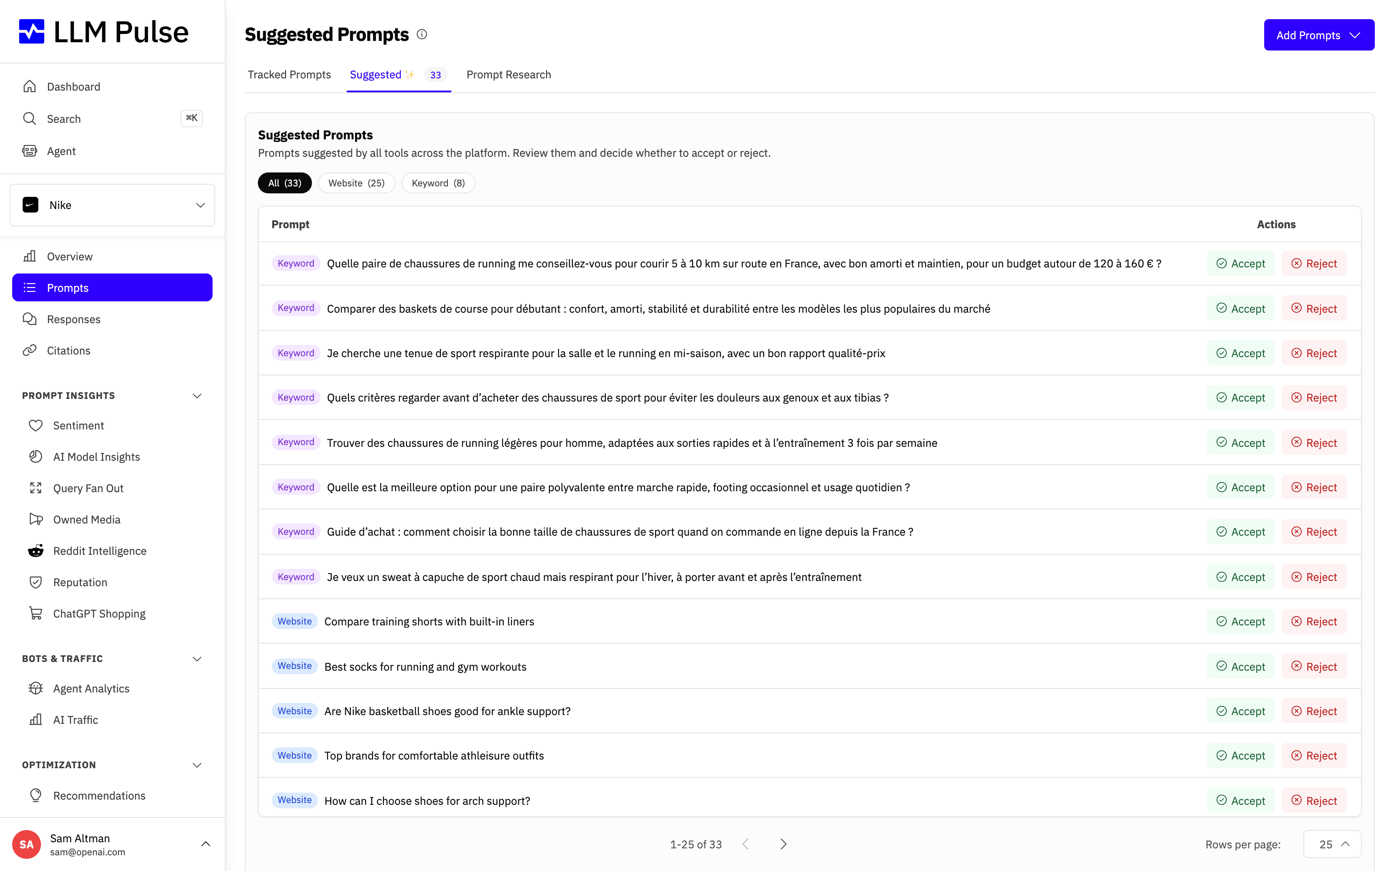
Task: Click the Nike brand logo icon
Action: click(x=30, y=205)
